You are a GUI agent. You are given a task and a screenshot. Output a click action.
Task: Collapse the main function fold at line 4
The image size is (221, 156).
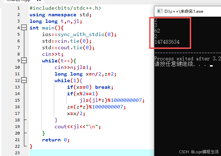pos(24,27)
